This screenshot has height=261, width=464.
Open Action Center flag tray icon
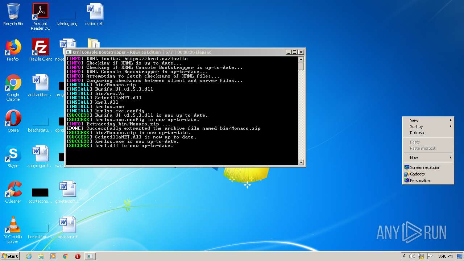click(x=430, y=256)
